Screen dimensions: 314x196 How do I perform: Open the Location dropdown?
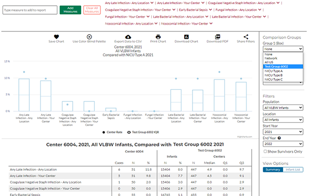[x=283, y=120]
